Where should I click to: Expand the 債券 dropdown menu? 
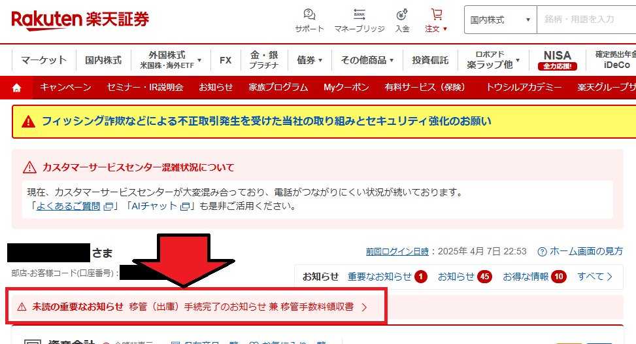pos(309,60)
